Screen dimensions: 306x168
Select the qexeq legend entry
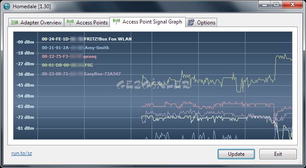click(x=69, y=57)
